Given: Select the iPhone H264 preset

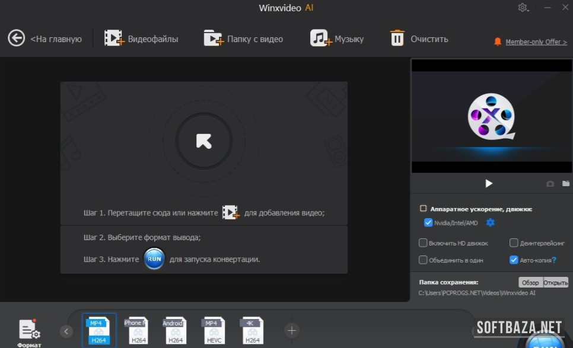Looking at the screenshot, I should tap(136, 331).
